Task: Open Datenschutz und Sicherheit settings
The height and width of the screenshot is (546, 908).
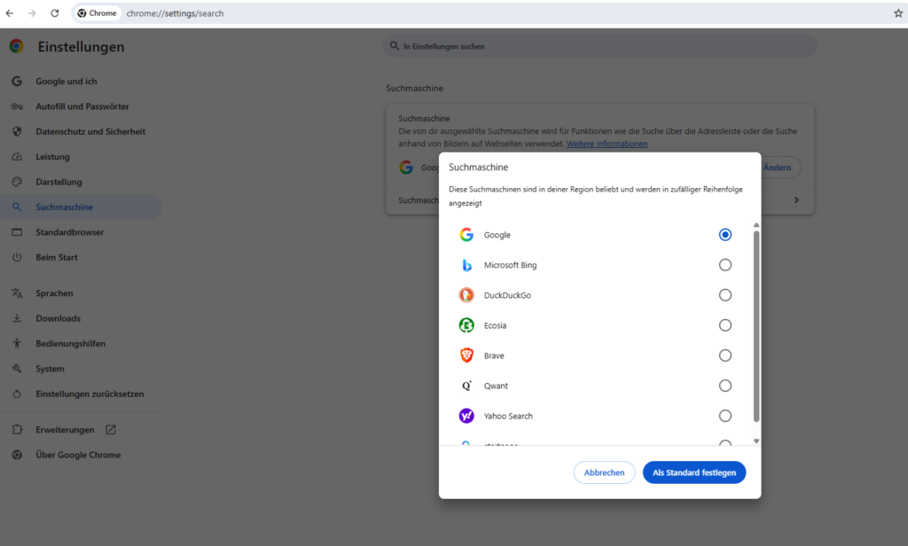Action: (x=90, y=131)
